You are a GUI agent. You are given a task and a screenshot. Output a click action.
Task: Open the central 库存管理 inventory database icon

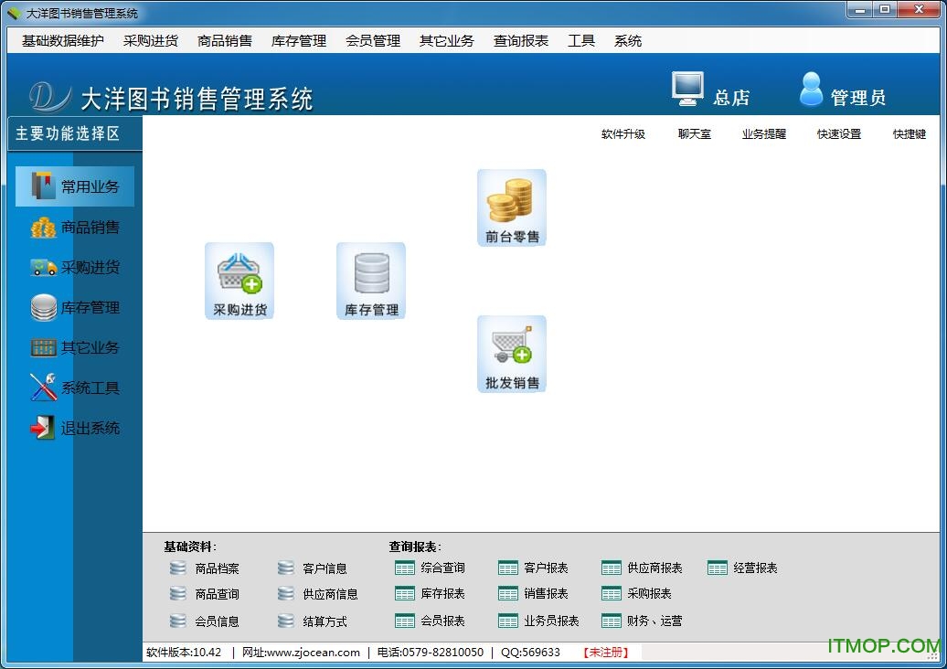[370, 280]
